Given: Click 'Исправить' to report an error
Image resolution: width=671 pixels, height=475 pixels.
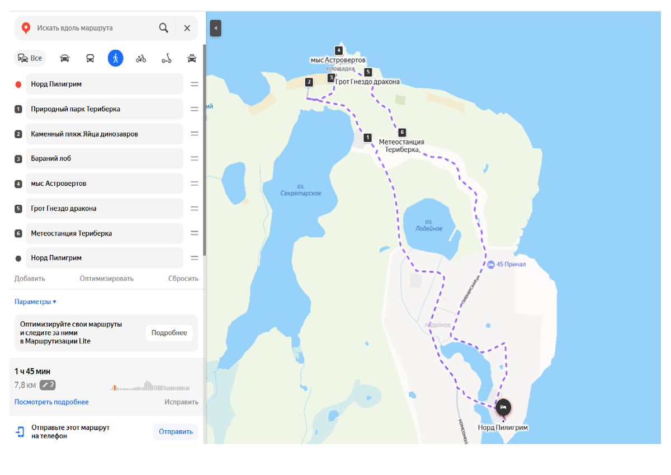Looking at the screenshot, I should (181, 402).
